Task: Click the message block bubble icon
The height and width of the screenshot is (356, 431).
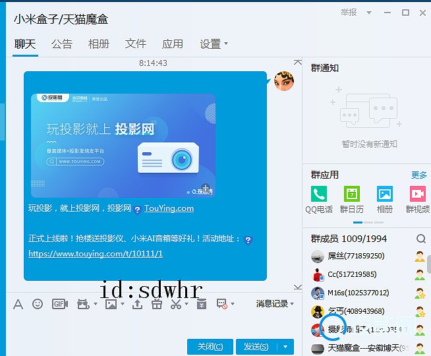Action: tap(222, 304)
